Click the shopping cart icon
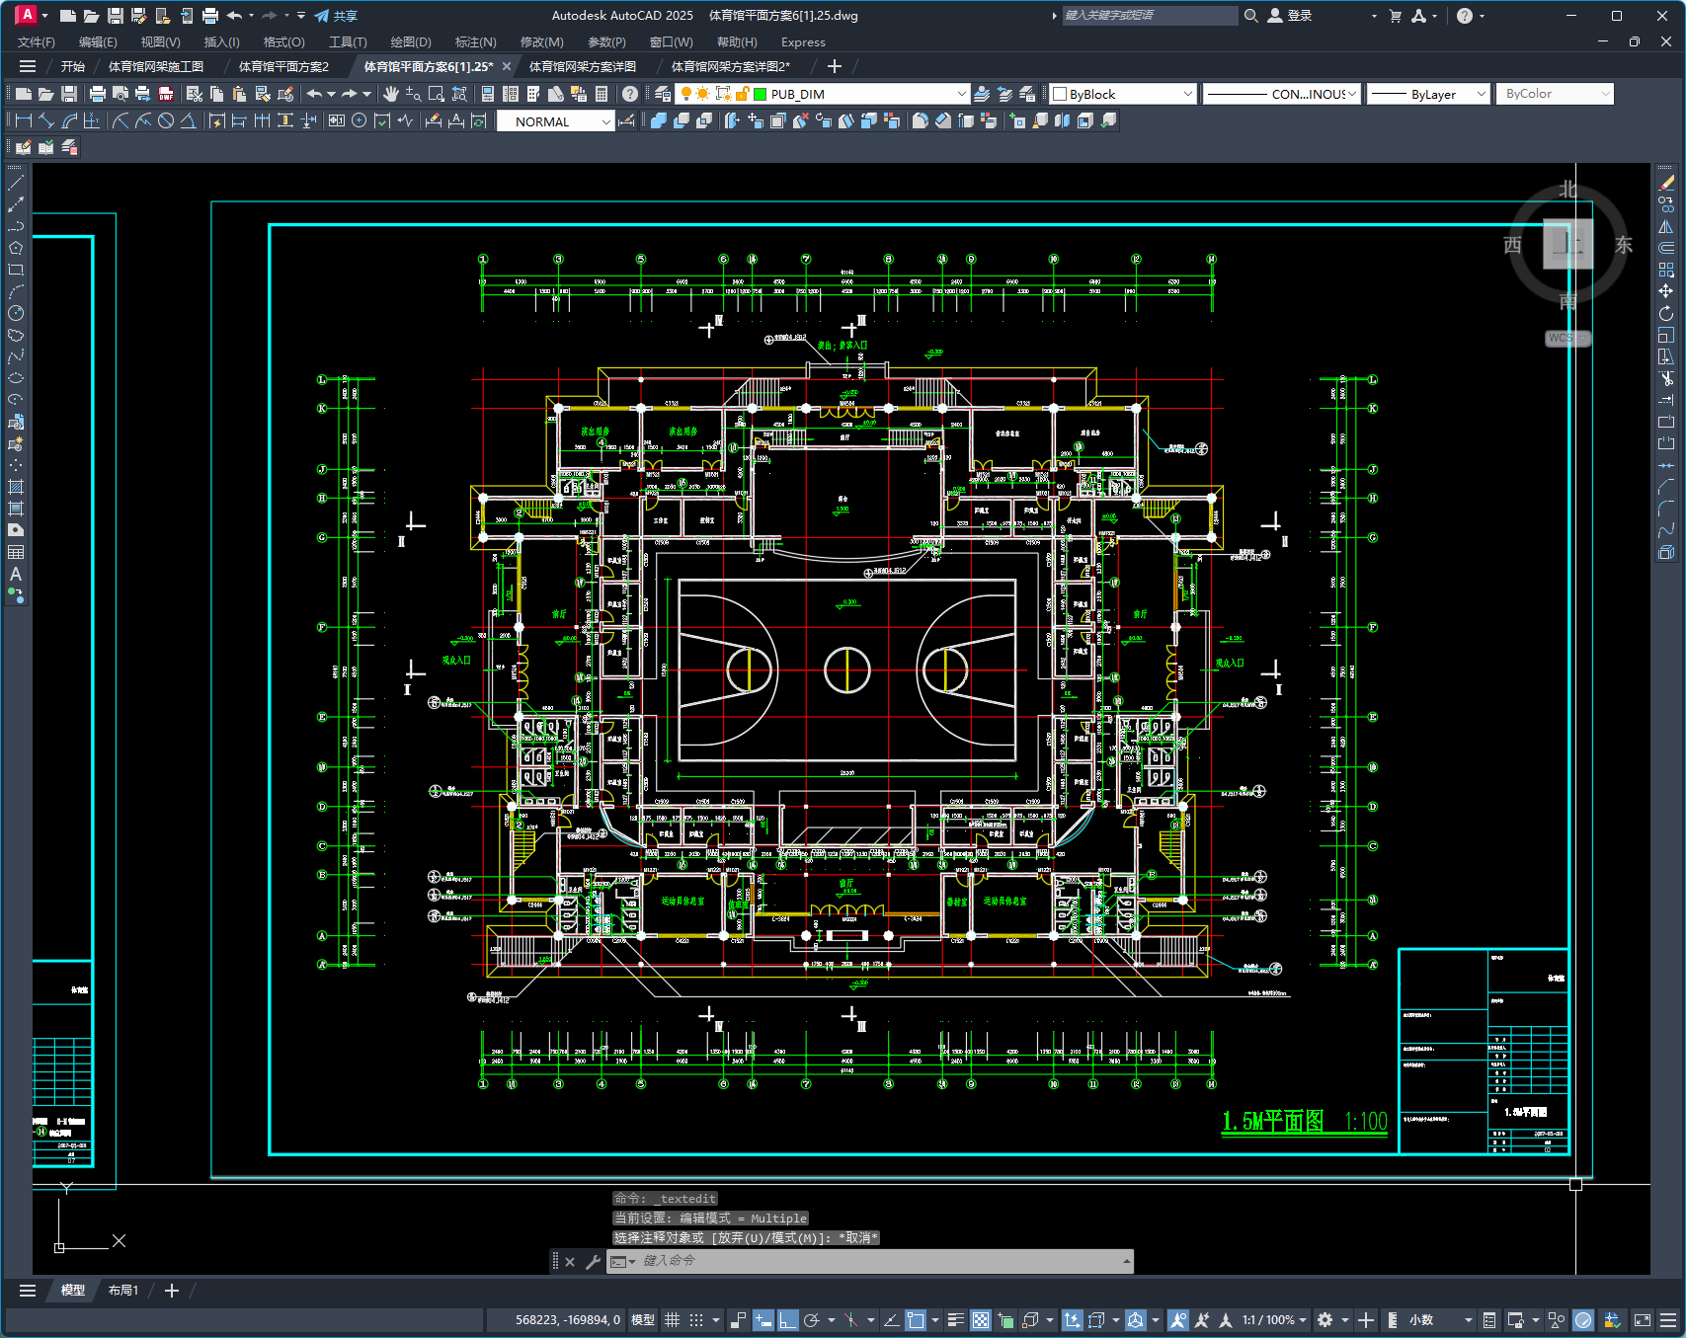The image size is (1686, 1338). (x=1395, y=16)
